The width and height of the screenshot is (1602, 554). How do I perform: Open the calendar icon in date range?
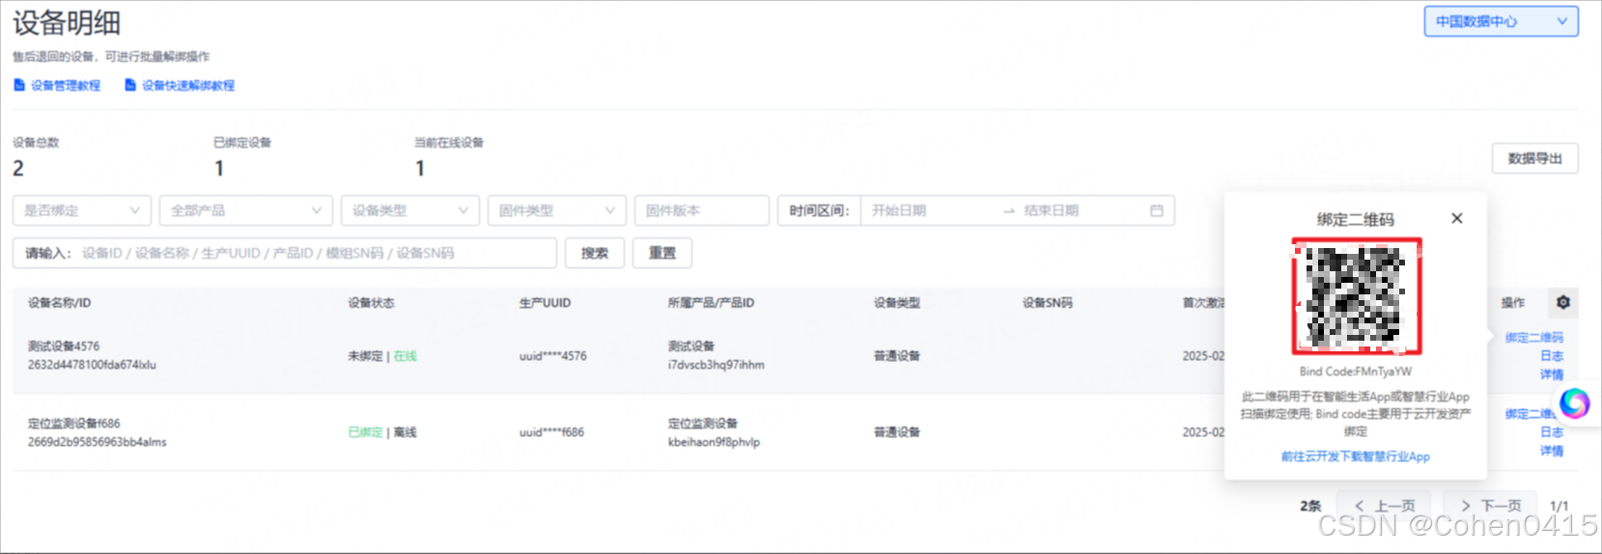coord(1157,210)
